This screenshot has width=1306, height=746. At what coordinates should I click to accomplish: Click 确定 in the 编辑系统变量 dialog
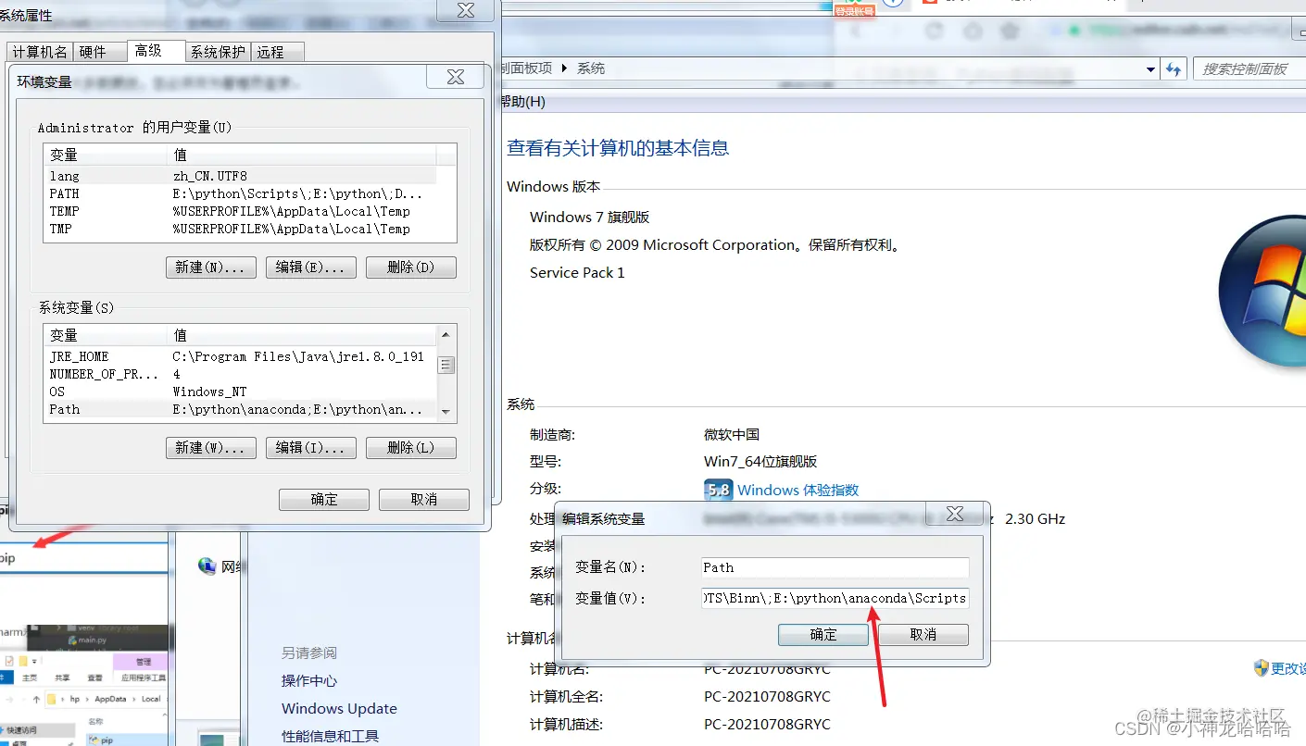[x=823, y=635]
